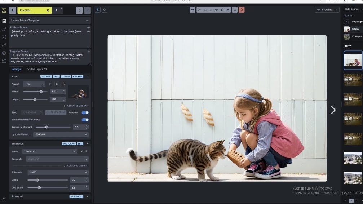Click the hourglass progress images icon

(97, 10)
